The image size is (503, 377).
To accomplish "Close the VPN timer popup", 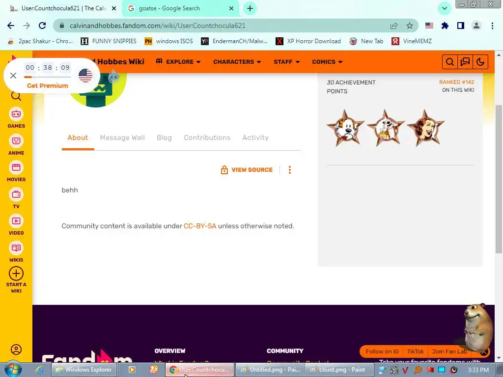I will [x=13, y=76].
